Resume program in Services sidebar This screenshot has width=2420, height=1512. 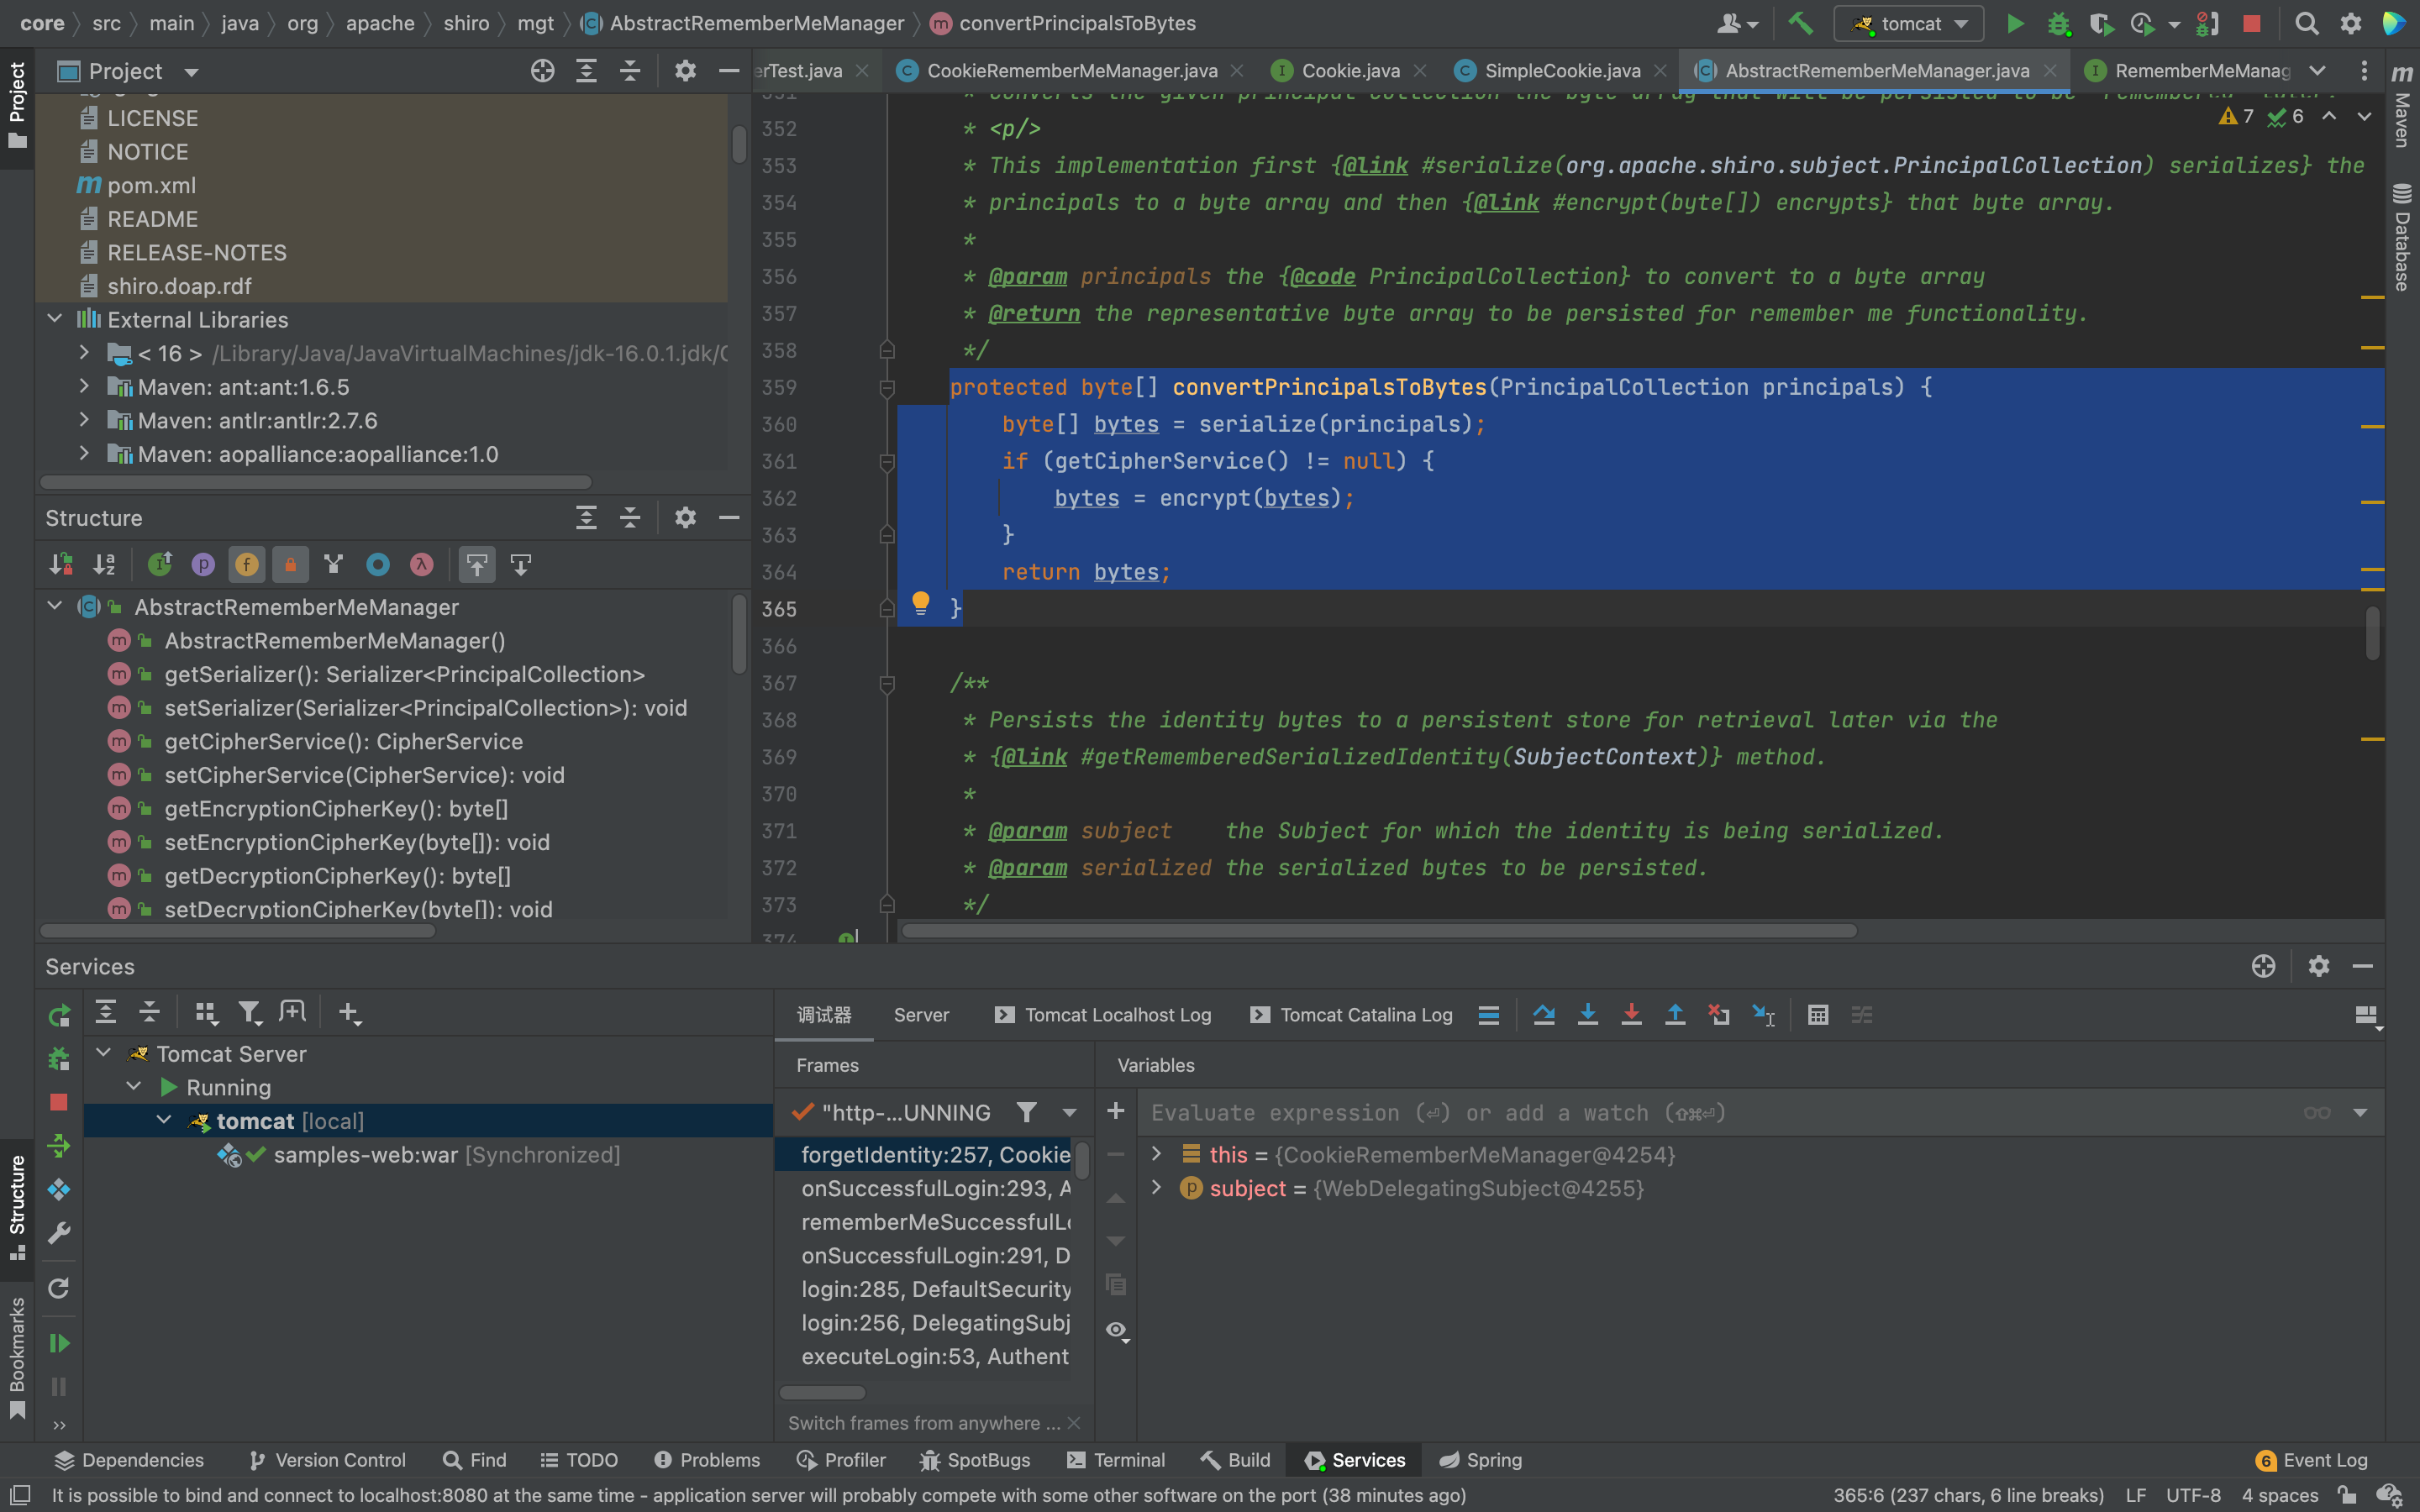[59, 1343]
